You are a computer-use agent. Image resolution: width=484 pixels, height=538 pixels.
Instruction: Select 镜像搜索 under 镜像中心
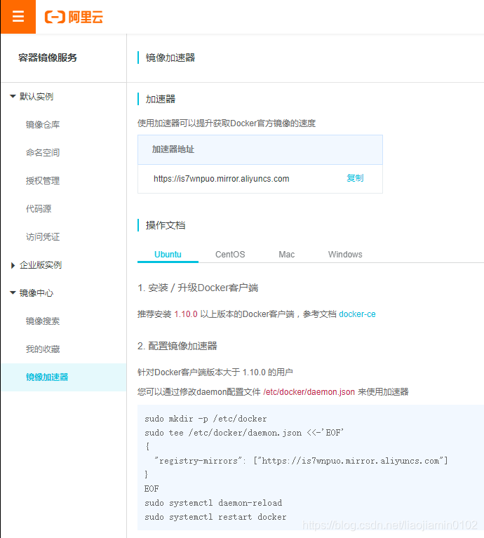43,321
